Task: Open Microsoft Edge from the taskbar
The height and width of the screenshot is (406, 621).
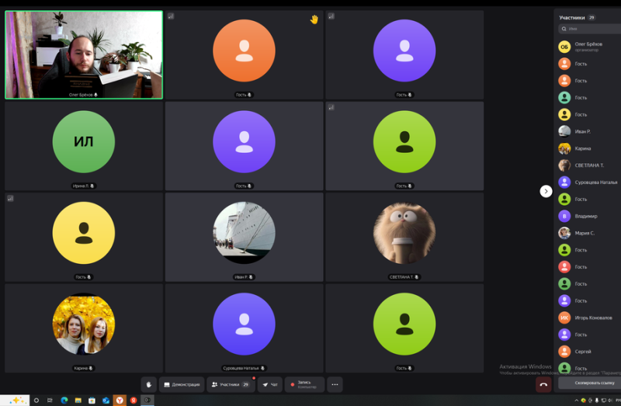Action: click(x=64, y=400)
